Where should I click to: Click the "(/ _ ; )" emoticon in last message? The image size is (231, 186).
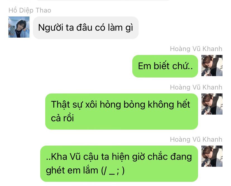113,171
